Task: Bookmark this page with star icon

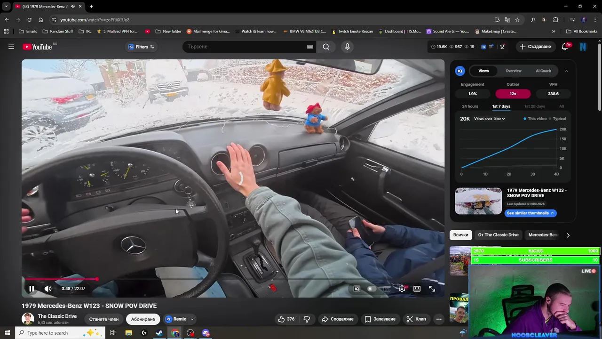Action: [x=517, y=20]
